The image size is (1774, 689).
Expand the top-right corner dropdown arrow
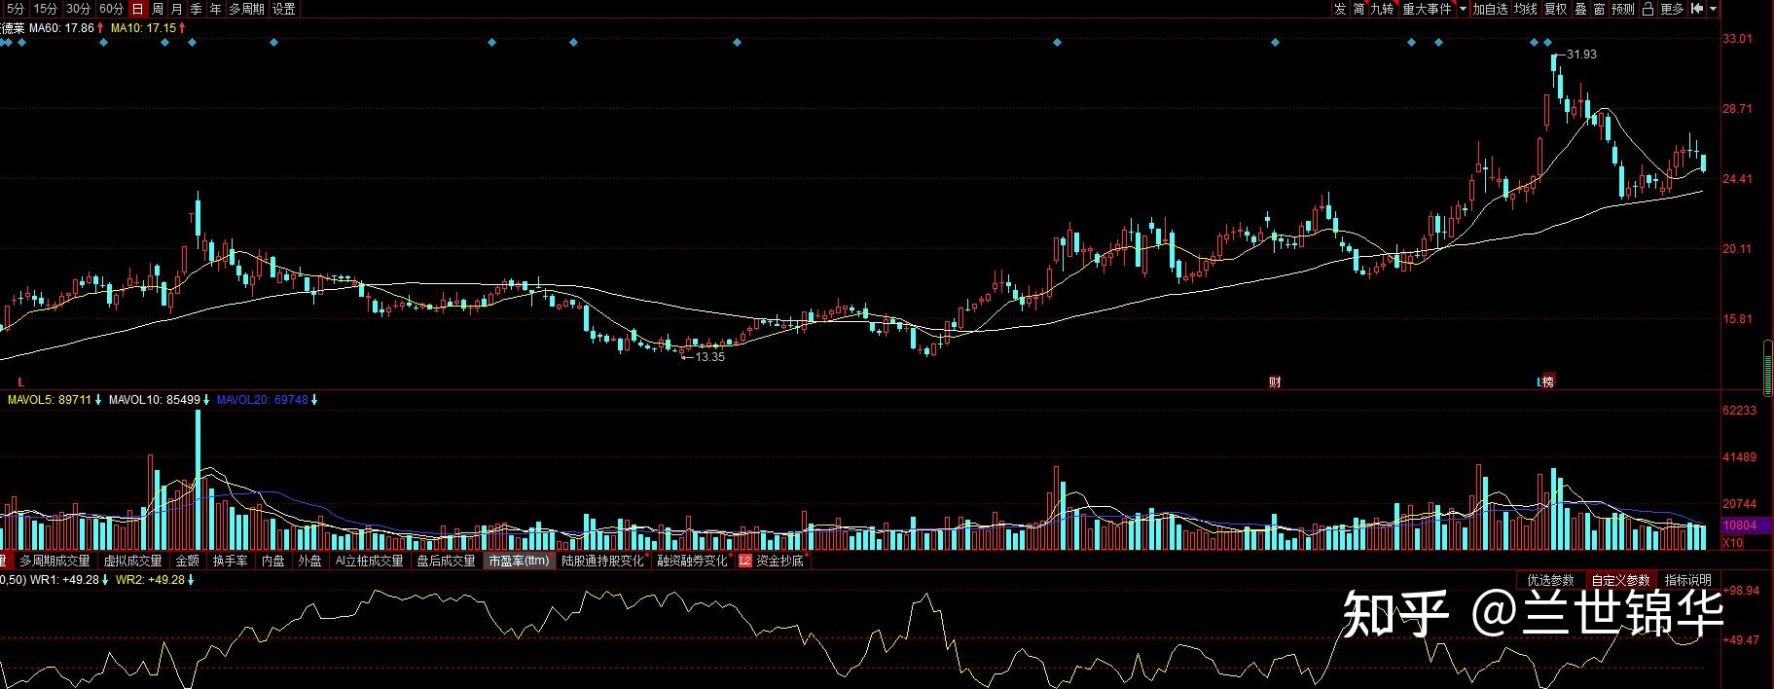pos(1714,9)
